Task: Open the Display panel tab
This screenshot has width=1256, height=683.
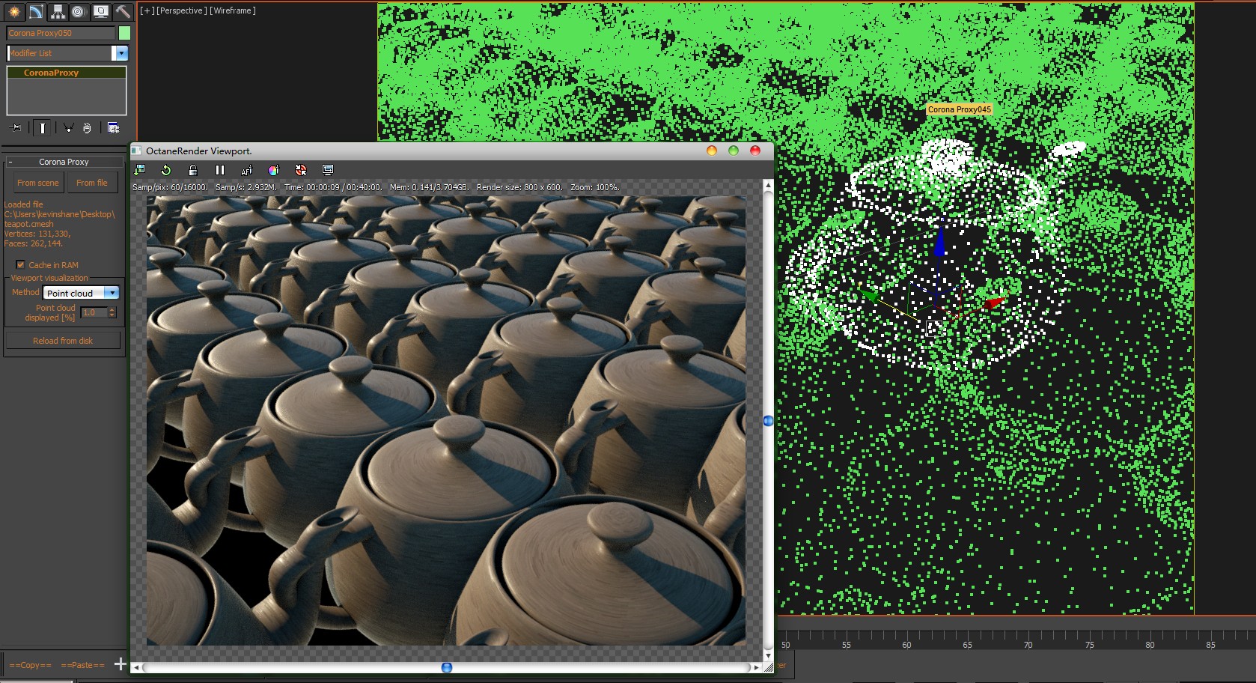Action: [100, 11]
